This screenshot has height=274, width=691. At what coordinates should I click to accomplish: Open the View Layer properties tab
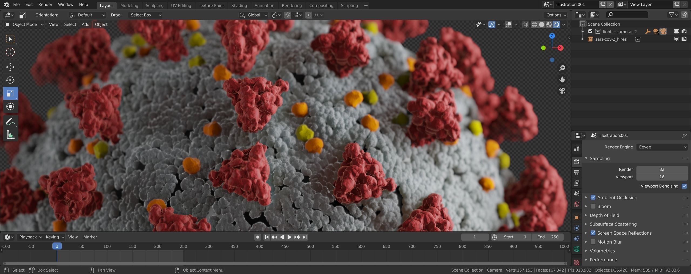(x=577, y=183)
